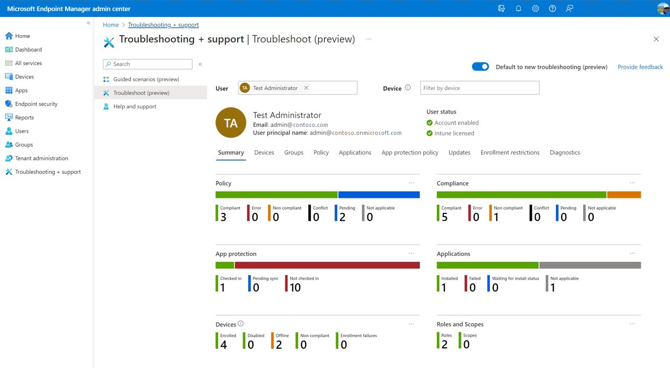Show the Device info tooltip icon
This screenshot has height=368, width=670.
click(408, 88)
